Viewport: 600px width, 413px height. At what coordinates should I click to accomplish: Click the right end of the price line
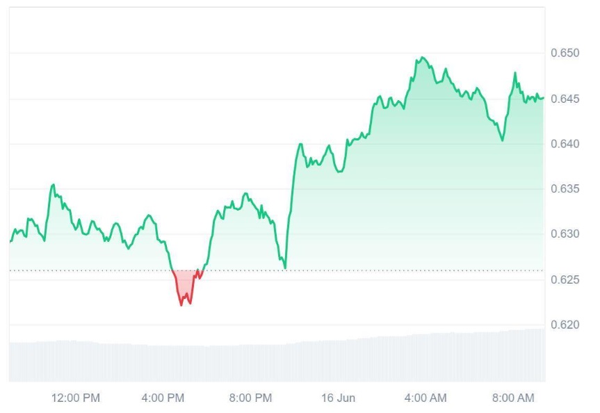click(x=543, y=98)
